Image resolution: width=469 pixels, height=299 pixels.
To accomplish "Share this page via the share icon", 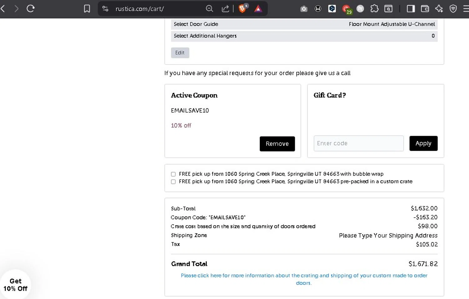I will 225,9.
